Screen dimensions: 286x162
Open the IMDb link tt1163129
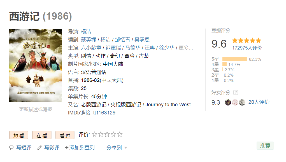[x=104, y=113]
